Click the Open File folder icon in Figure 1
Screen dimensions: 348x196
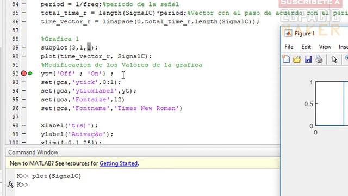[x=297, y=59]
